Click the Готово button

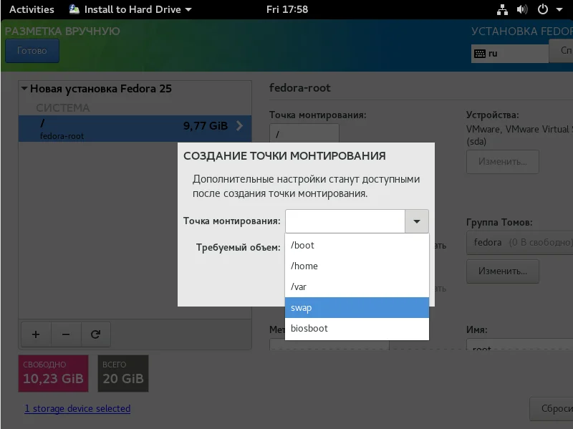[32, 51]
